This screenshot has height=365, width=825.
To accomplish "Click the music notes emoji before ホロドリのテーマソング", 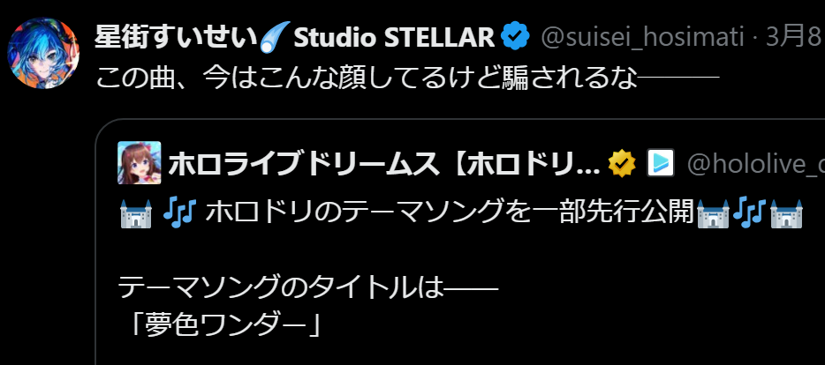I will (179, 212).
